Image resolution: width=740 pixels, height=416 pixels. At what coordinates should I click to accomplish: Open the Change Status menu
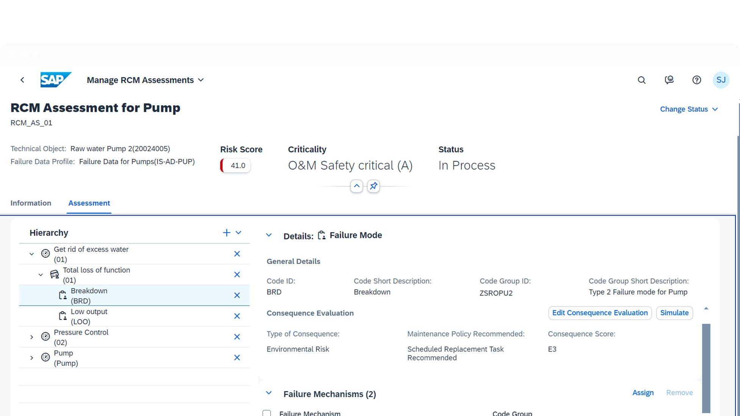[688, 109]
